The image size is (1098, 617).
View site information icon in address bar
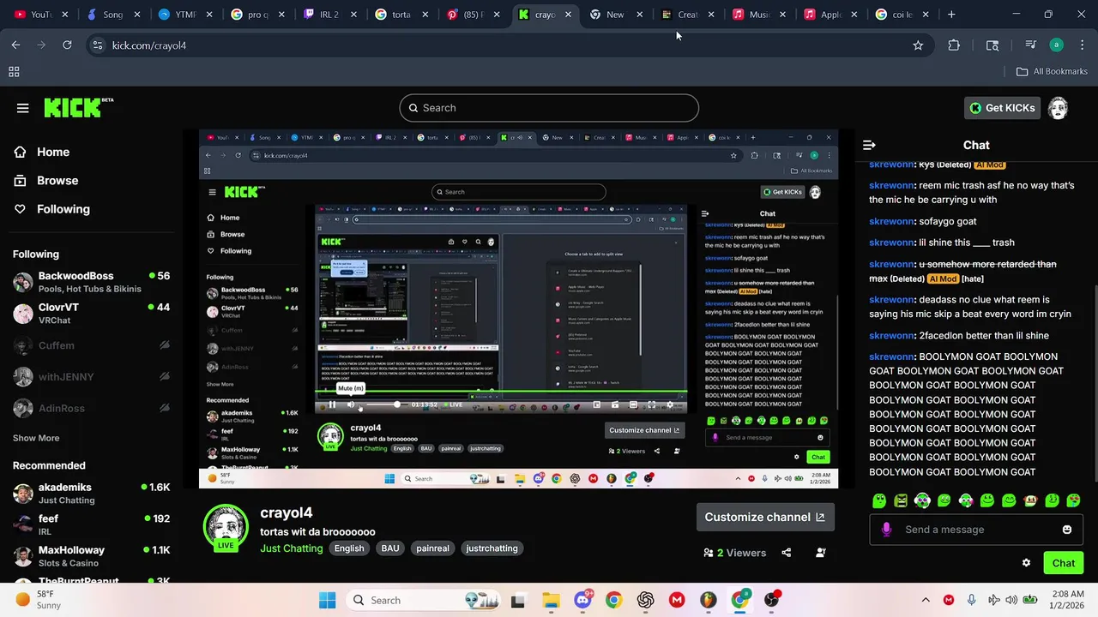click(x=97, y=45)
